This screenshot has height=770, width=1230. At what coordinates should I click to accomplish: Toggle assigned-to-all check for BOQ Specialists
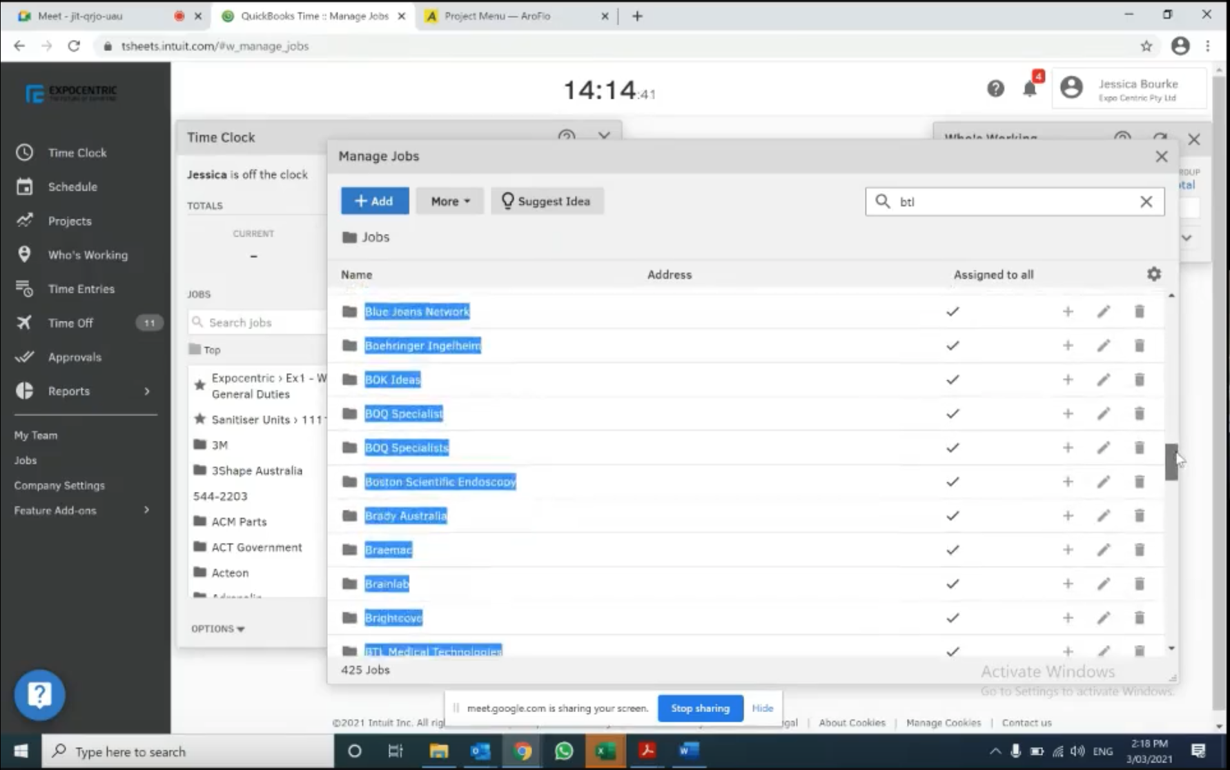click(x=953, y=448)
